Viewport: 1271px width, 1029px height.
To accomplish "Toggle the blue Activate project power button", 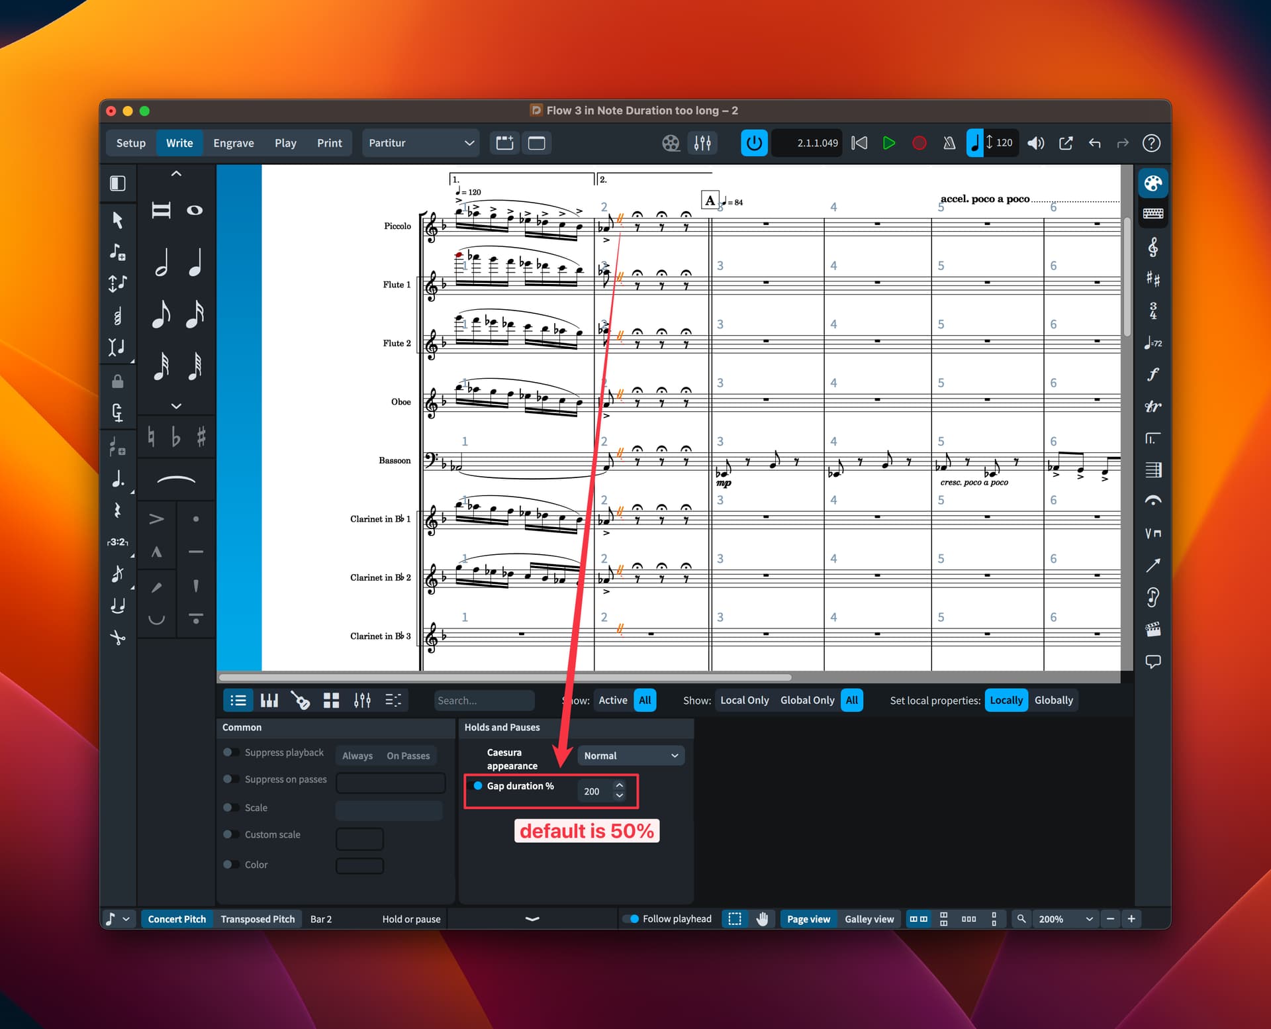I will (753, 143).
